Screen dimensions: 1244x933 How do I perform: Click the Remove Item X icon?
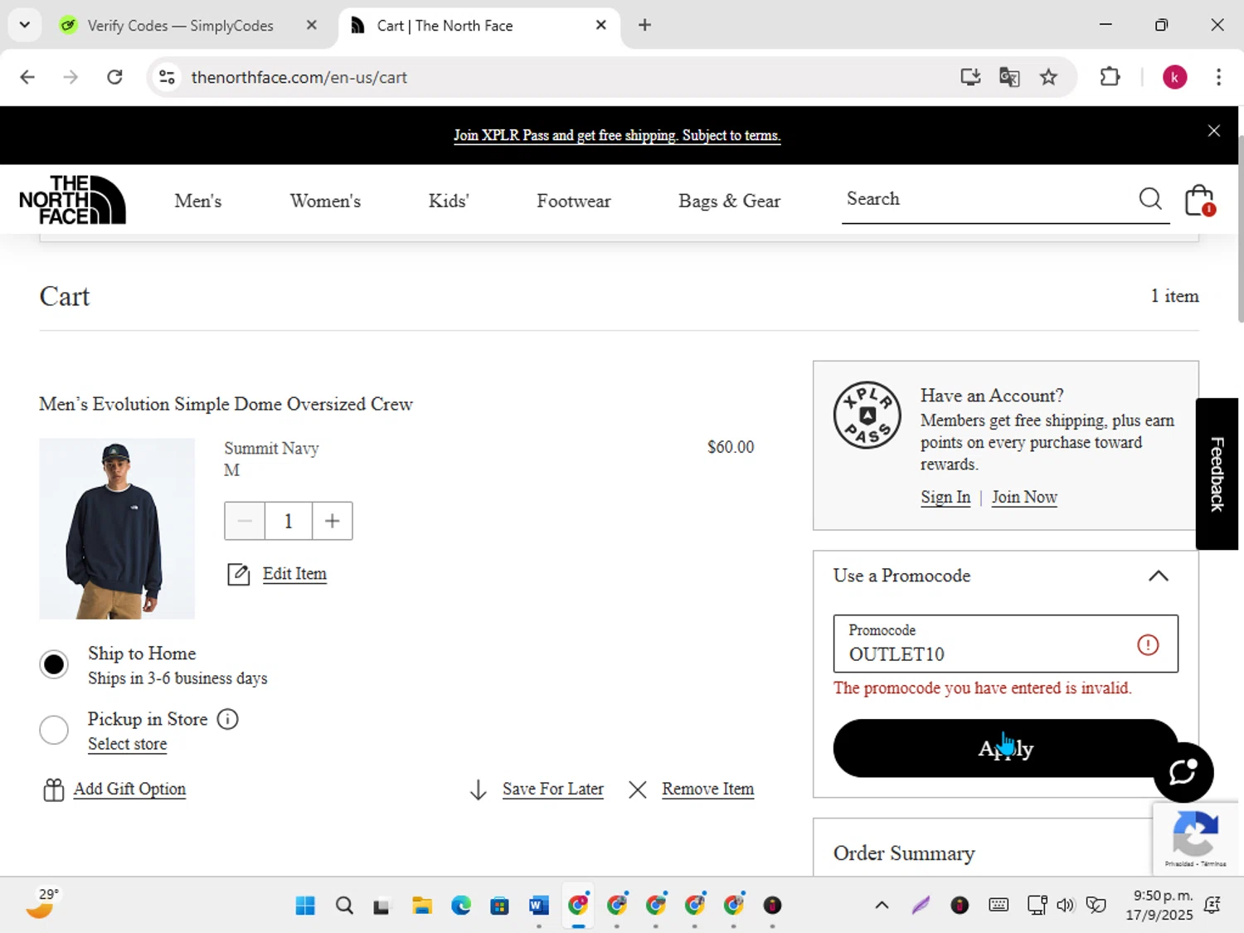637,790
